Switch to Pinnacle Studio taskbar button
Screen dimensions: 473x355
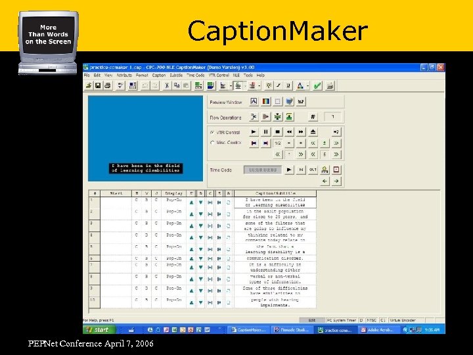click(292, 330)
